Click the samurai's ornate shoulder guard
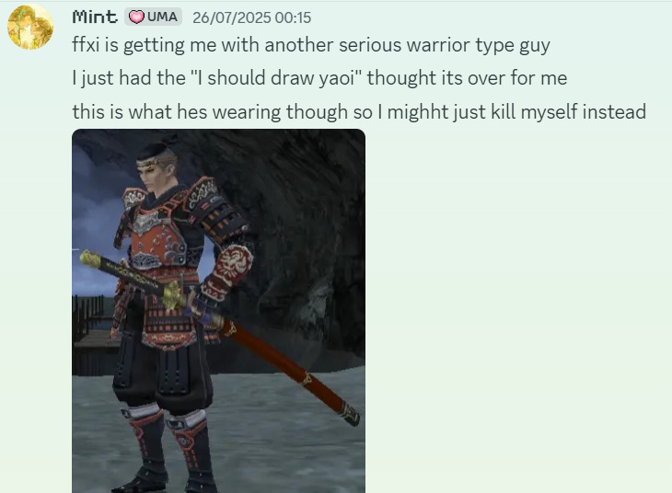This screenshot has width=672, height=493. click(x=205, y=196)
